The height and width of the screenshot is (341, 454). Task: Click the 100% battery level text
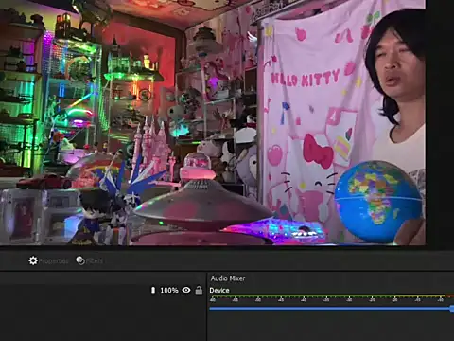(x=169, y=290)
